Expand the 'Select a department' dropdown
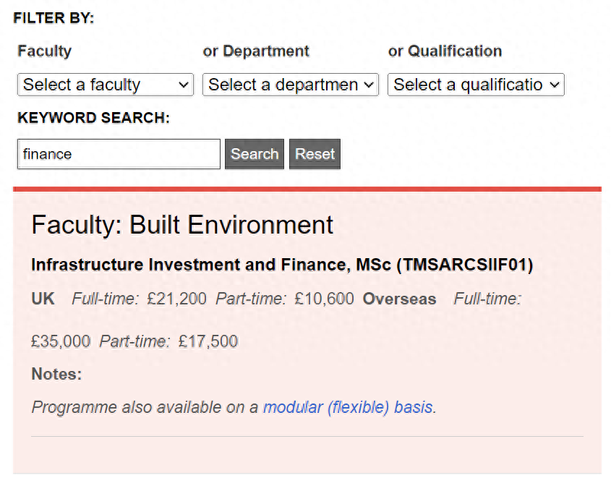 coord(290,85)
